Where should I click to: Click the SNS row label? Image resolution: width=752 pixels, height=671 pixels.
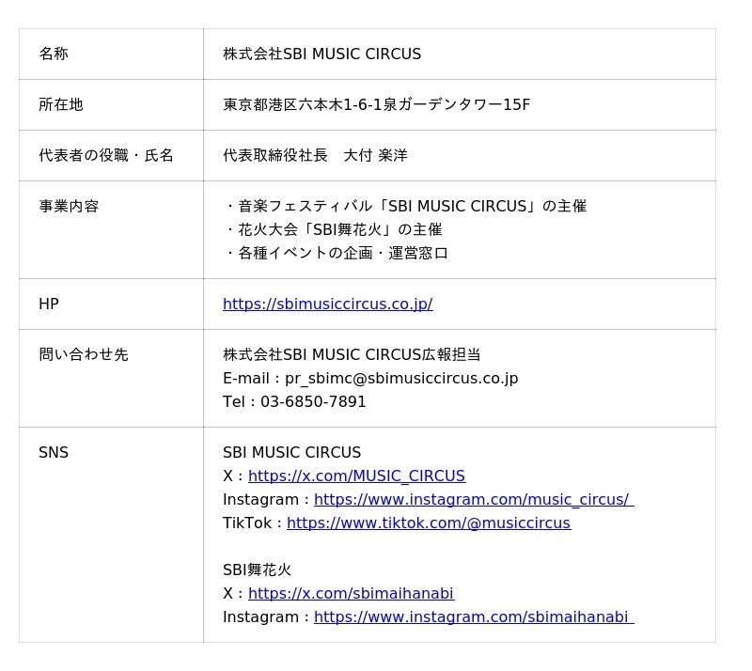coord(54,453)
